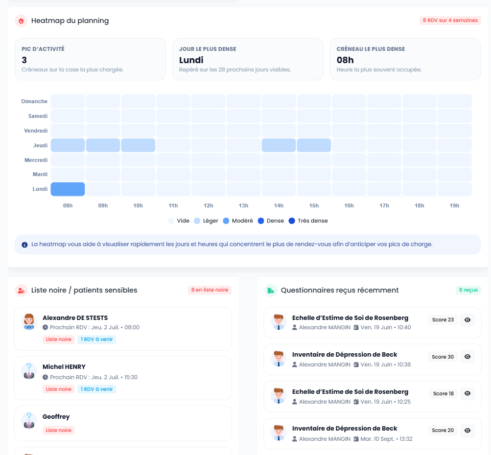This screenshot has height=455, width=491.
Task: Click the Score 30 badge
Action: 443,357
